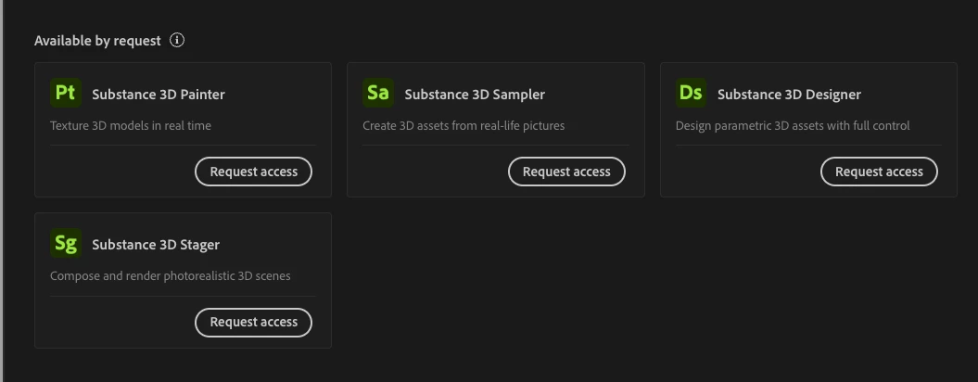This screenshot has width=978, height=382.
Task: Open info icon beside Available by request
Action: pos(177,41)
